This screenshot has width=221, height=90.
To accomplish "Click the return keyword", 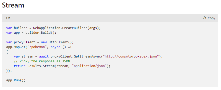I will click(20, 66).
